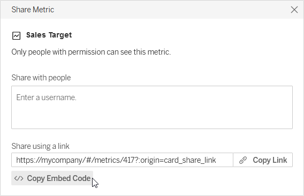Image resolution: width=304 pixels, height=196 pixels.
Task: Copy the metric link using Copy Link
Action: click(x=263, y=160)
